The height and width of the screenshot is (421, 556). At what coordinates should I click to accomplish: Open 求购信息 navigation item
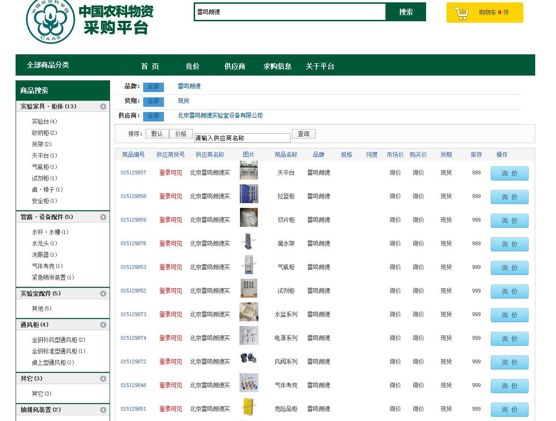277,66
